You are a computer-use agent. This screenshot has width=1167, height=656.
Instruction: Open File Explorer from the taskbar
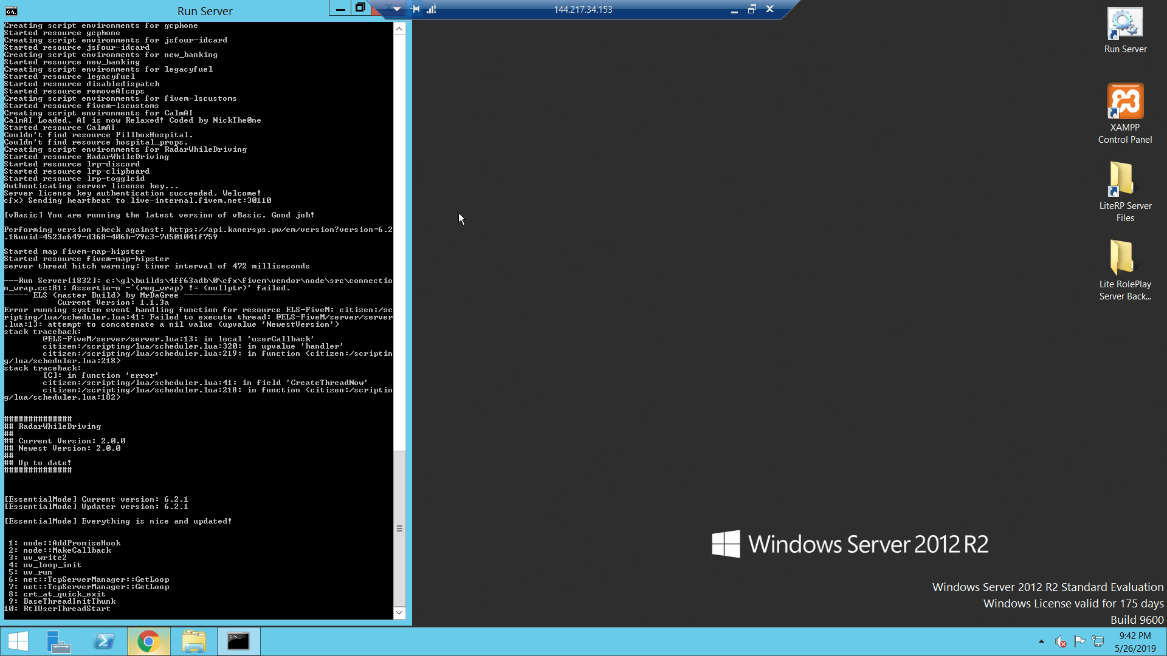click(194, 641)
